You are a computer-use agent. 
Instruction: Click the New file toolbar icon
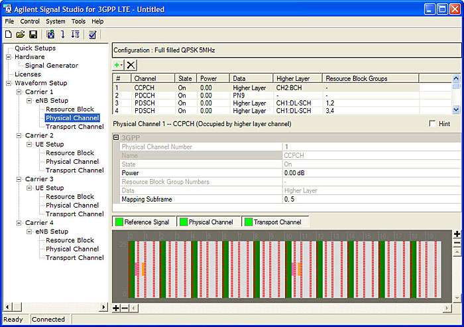(8, 34)
